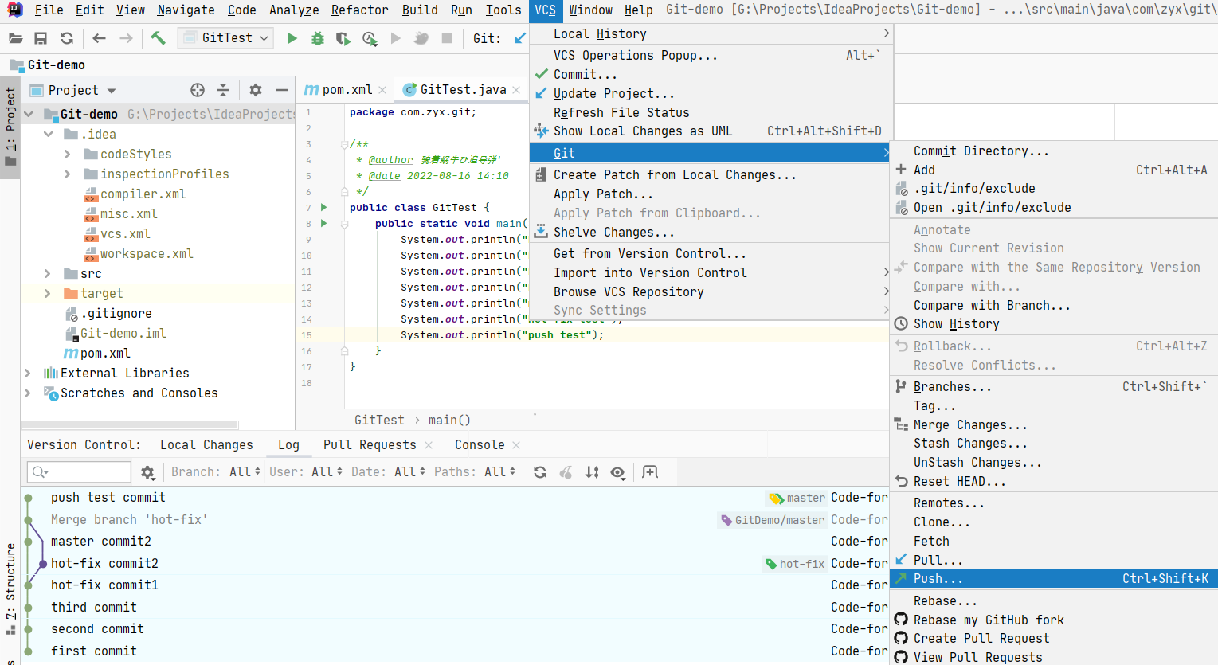Close the Pull Requests tab
This screenshot has width=1218, height=665.
429,445
